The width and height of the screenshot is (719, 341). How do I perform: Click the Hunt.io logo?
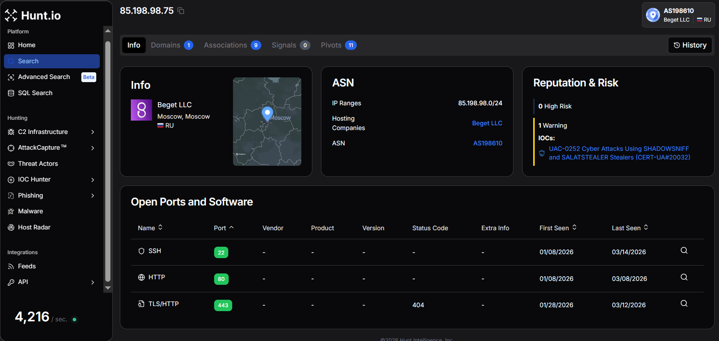coord(33,15)
